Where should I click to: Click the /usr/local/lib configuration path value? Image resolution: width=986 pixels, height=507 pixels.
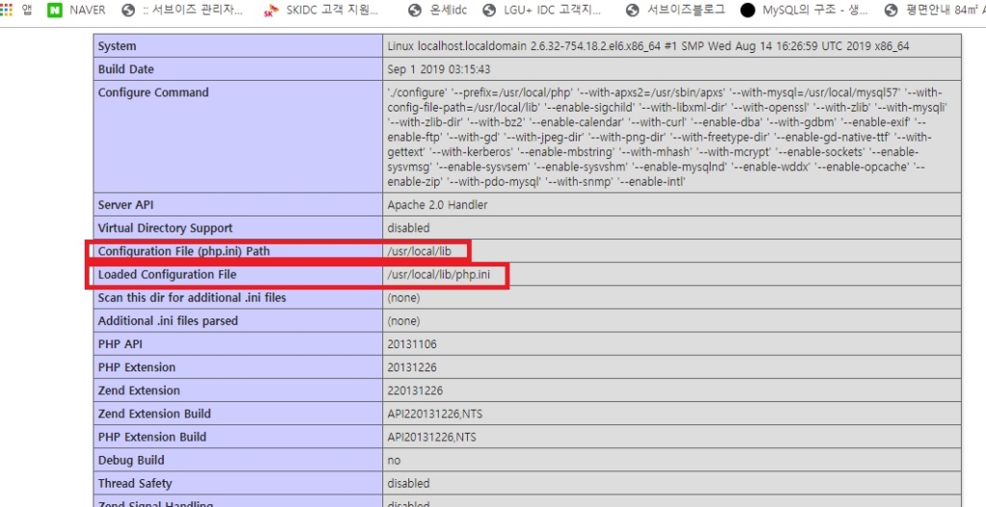419,252
